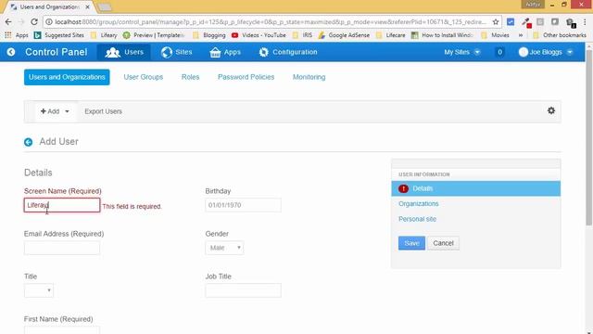The image size is (593, 334).
Task: Reload the page with the refresh icon
Action: coord(34,22)
